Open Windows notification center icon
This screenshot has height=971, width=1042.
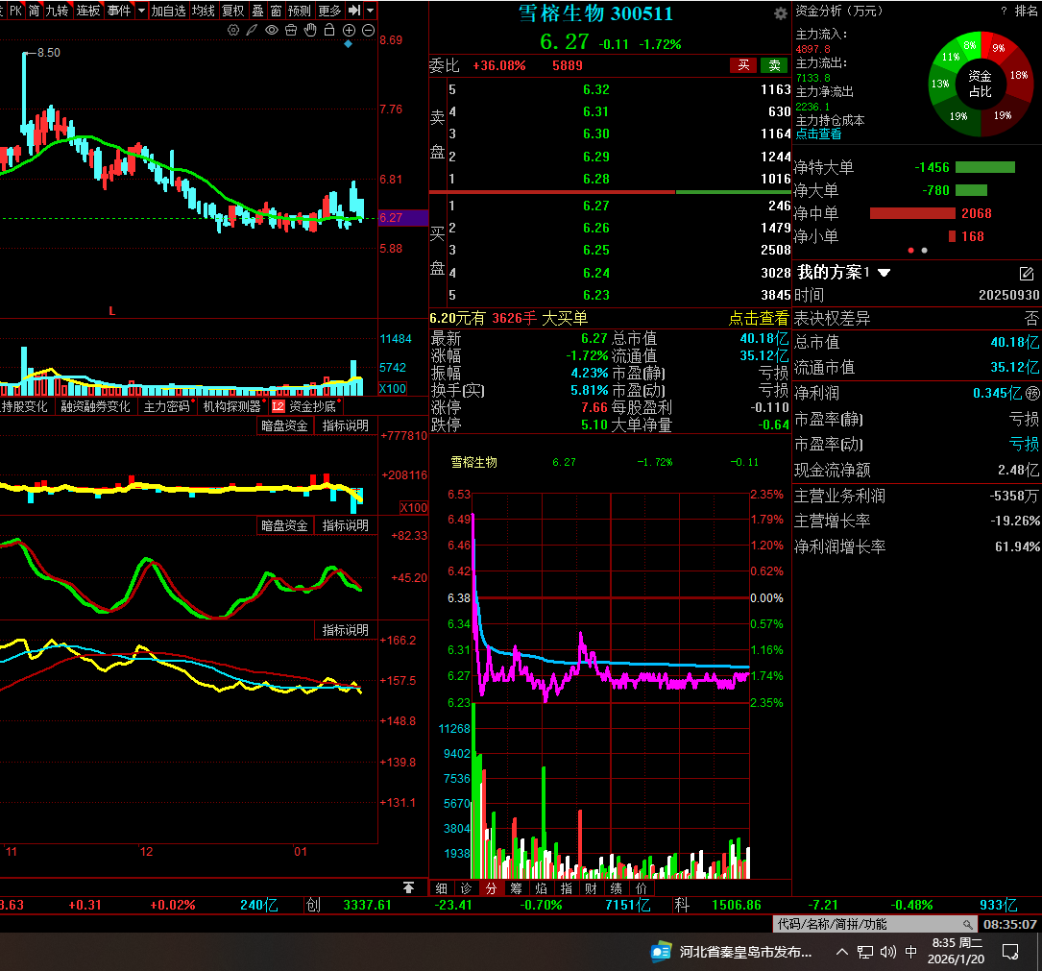[x=1010, y=952]
